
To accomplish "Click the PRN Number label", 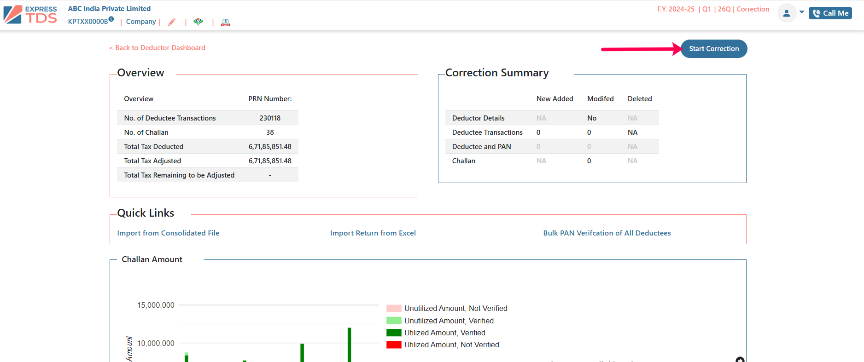I will coord(270,99).
